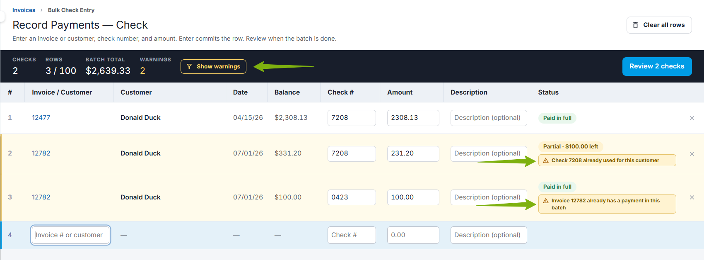The image size is (704, 260).
Task: Click Description field in row 4
Action: [489, 235]
